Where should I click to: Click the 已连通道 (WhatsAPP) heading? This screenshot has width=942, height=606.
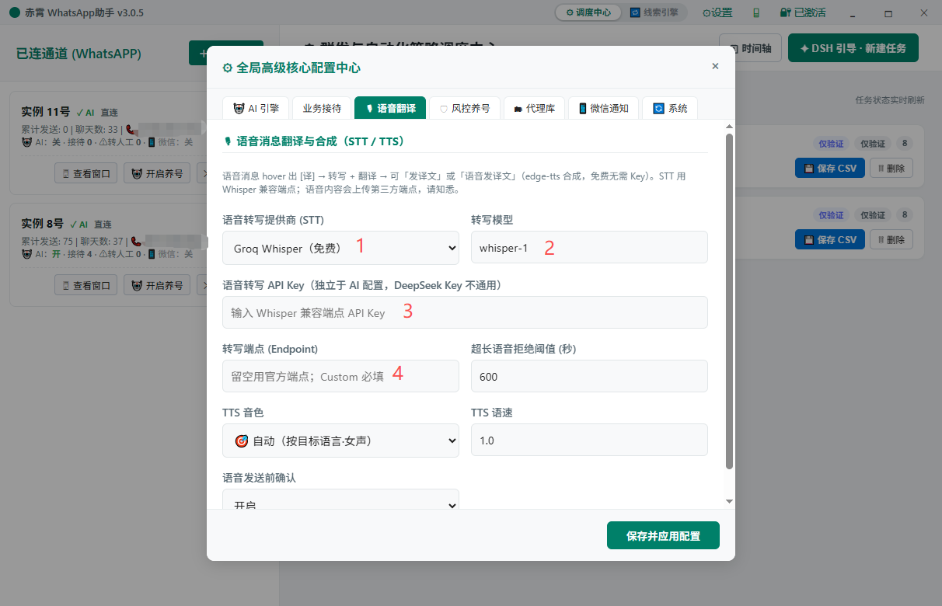(x=78, y=54)
